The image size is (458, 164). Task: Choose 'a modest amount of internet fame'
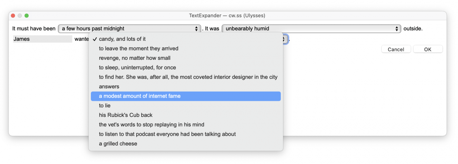coord(185,96)
